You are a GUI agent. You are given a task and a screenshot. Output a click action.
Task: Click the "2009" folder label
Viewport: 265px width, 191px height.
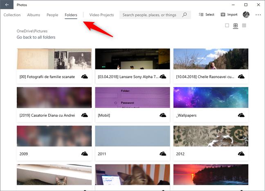pyautogui.click(x=23, y=154)
